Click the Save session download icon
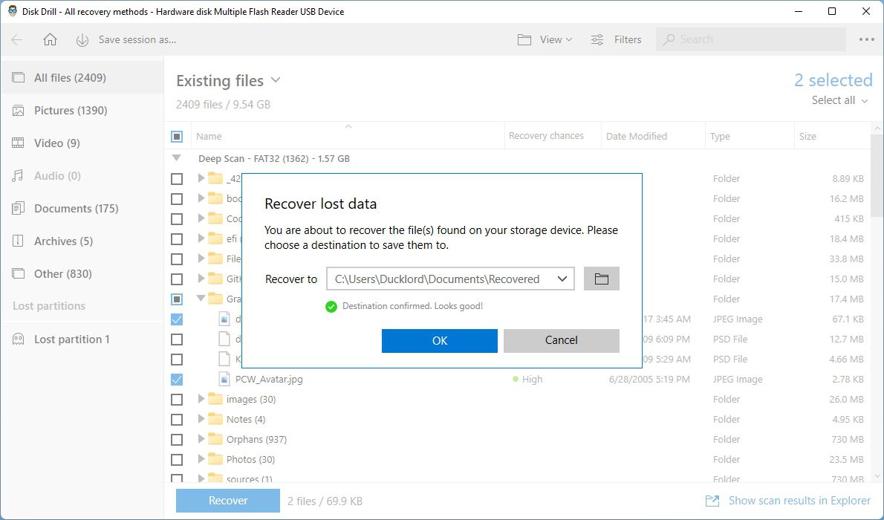This screenshot has height=520, width=884. click(82, 39)
